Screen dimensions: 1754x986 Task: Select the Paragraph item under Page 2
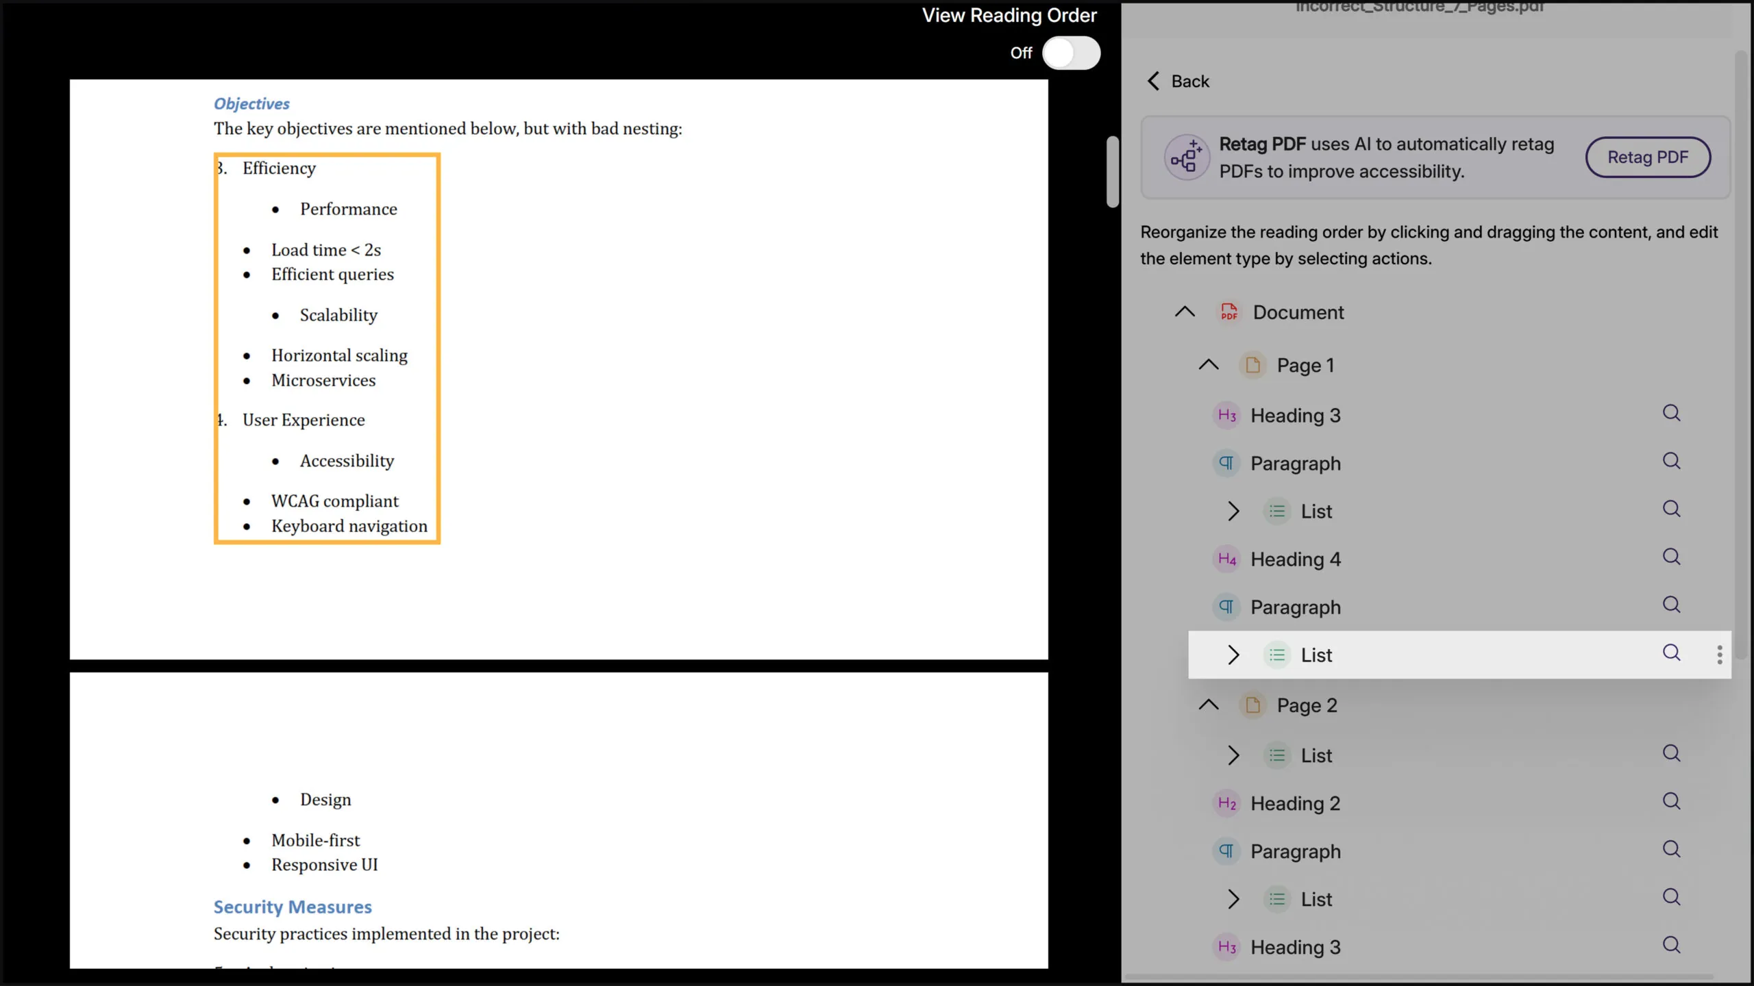click(1295, 851)
